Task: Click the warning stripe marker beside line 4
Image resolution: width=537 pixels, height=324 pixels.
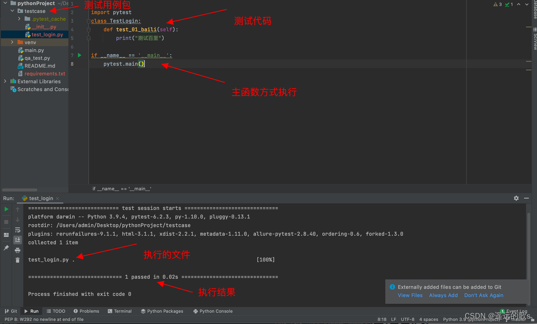Action: [529, 27]
